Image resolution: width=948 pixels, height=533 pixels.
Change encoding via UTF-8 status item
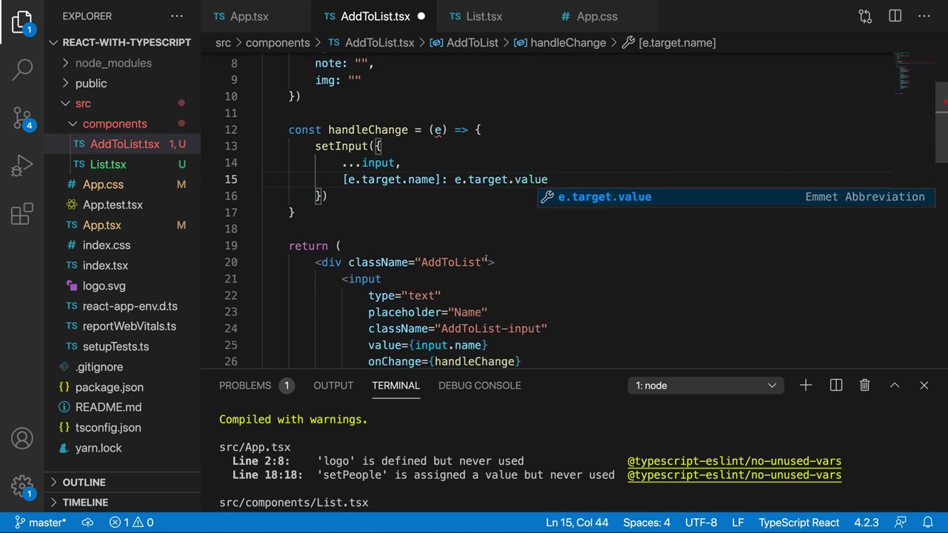click(x=701, y=523)
